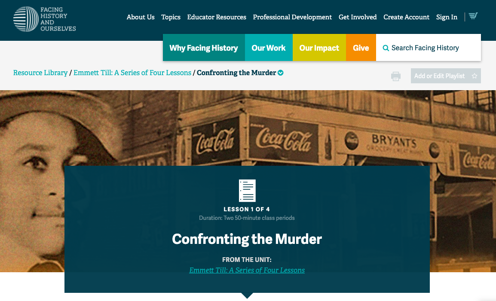Image resolution: width=496 pixels, height=301 pixels.
Task: Switch to the Why Facing History tab
Action: (204, 48)
